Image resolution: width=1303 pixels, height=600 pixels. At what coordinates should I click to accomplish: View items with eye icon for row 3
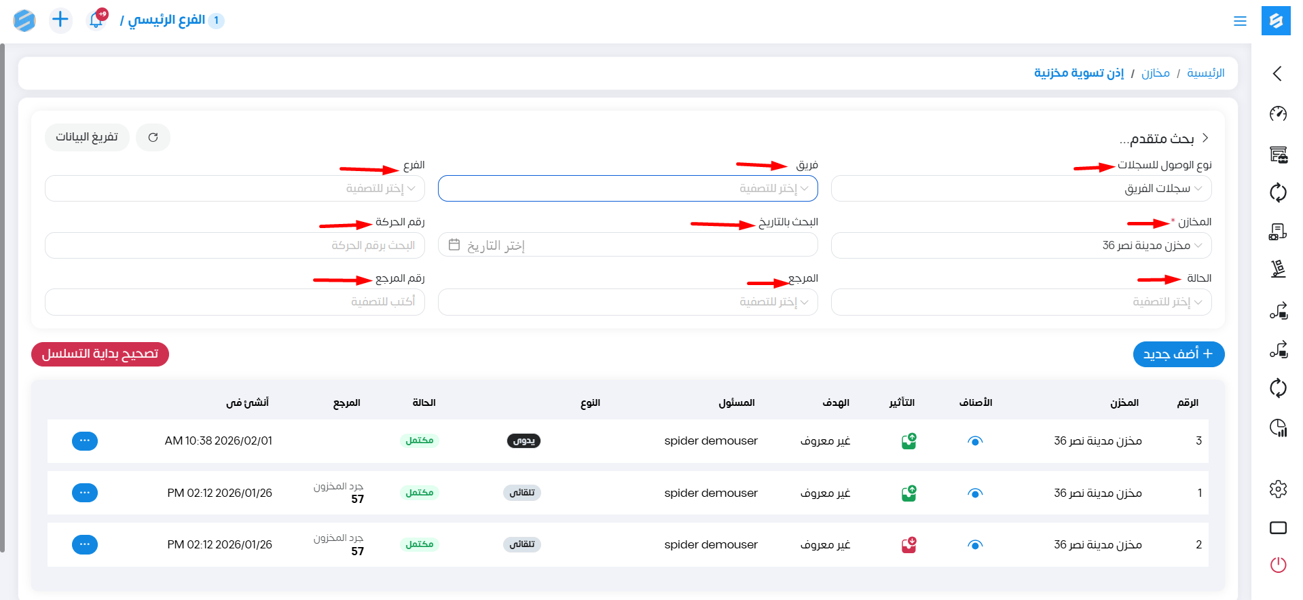(x=975, y=441)
